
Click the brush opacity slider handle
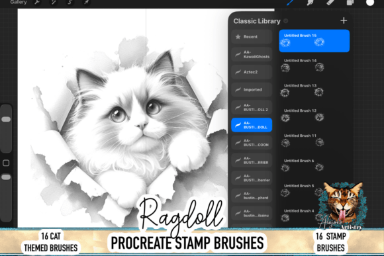(x=6, y=177)
